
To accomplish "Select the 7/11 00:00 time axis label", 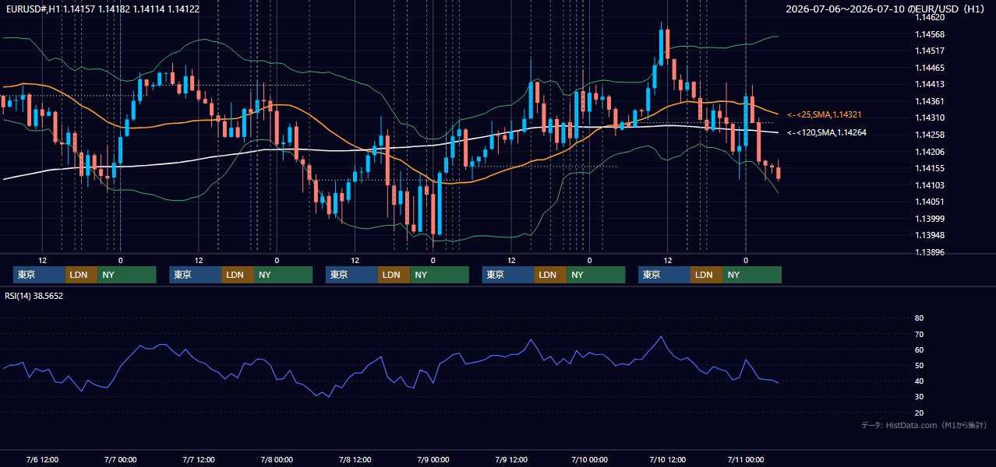I will coord(746,459).
